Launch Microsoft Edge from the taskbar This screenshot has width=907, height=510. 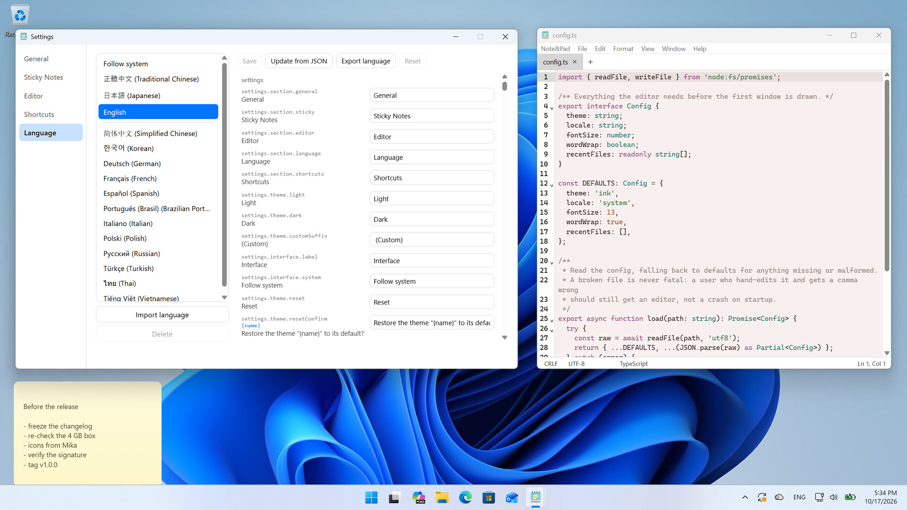pos(465,497)
